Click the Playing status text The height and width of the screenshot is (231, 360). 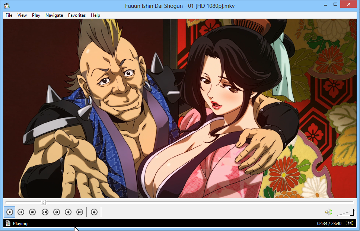pos(20,224)
